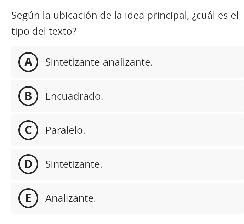
Task: Select the letter C circle
Action: coord(28,130)
